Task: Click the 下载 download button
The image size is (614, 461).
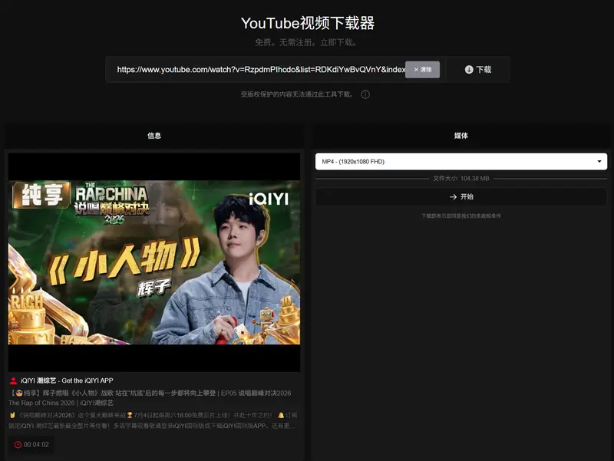Action: pos(477,70)
